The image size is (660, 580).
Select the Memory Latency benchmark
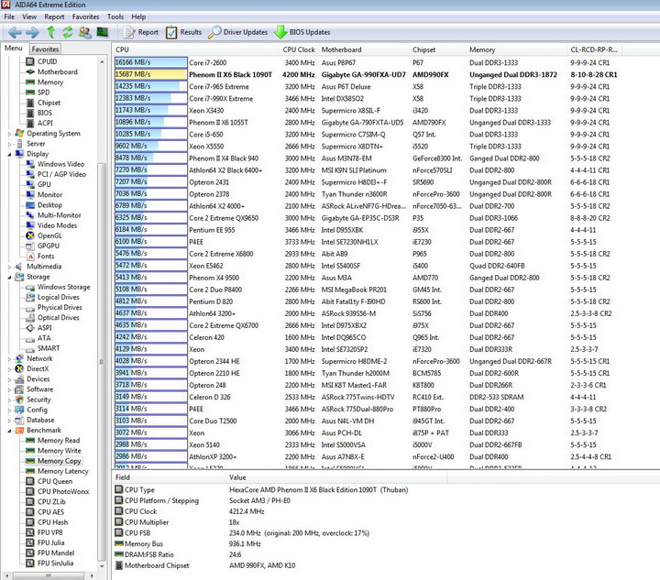[x=62, y=471]
